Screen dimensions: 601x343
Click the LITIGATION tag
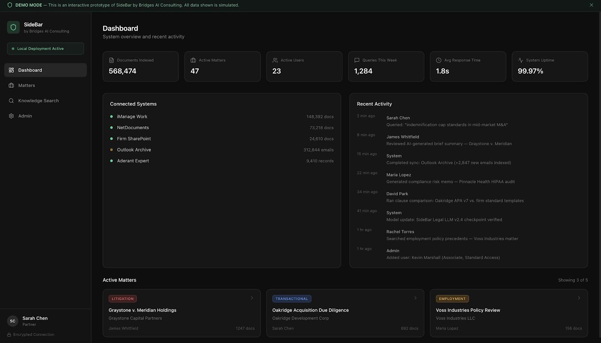pyautogui.click(x=123, y=299)
